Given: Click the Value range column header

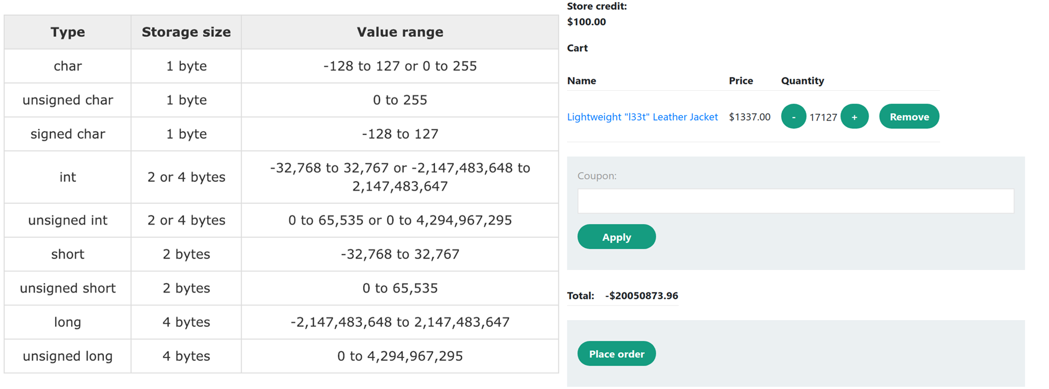Looking at the screenshot, I should pos(400,32).
